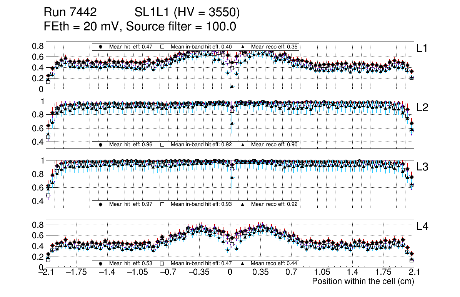460x297 pixels.
Task: Click 'Position within the cell (cm)' axis title
Action: pyautogui.click(x=363, y=281)
